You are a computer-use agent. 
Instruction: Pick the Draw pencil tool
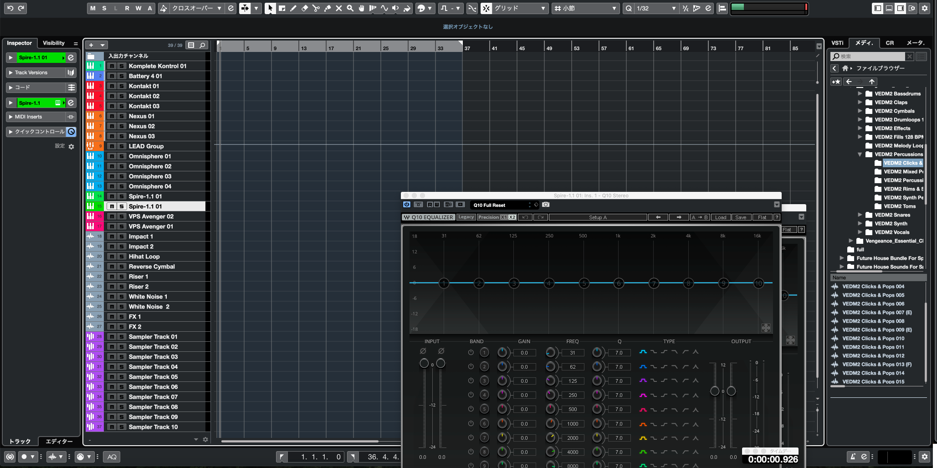click(293, 8)
